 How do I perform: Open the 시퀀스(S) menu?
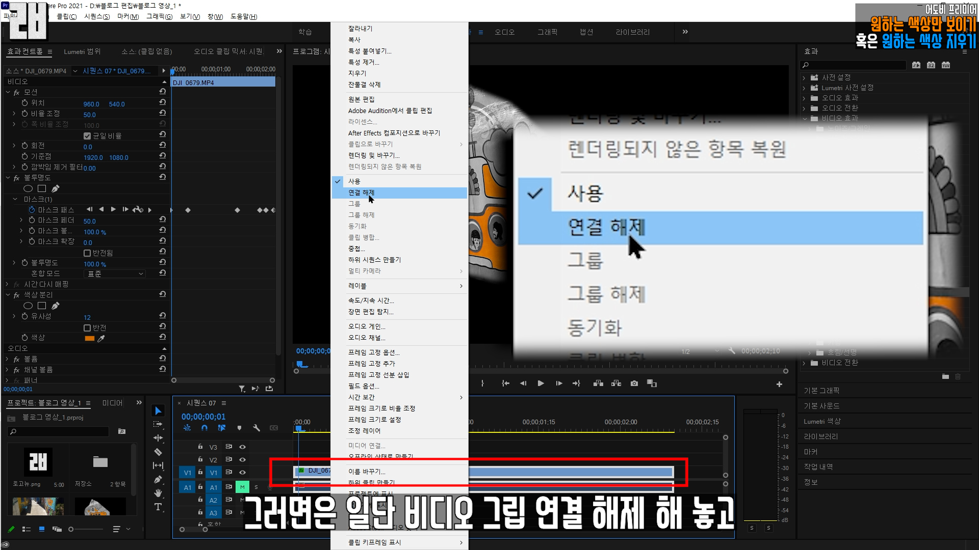pos(96,16)
